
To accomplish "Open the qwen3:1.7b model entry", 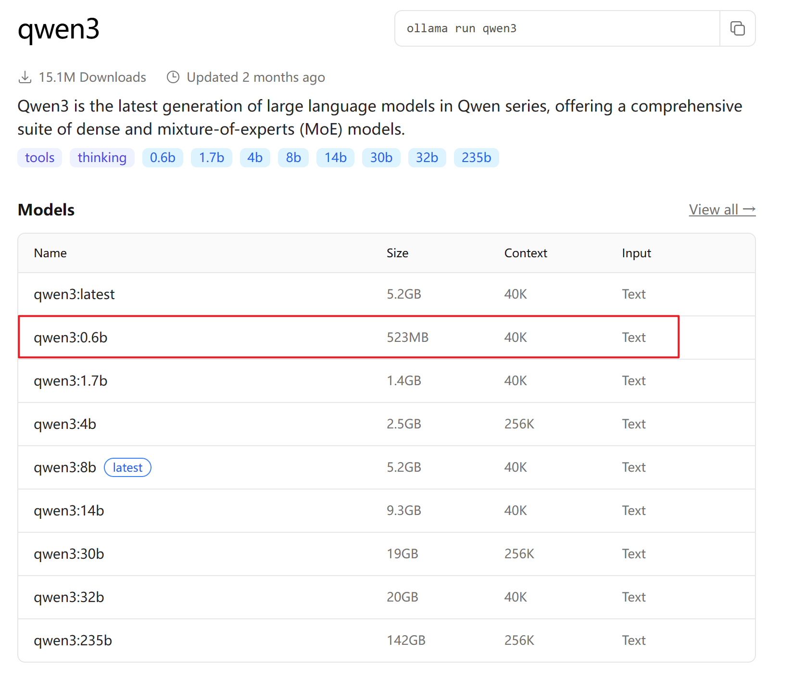I will pos(71,381).
